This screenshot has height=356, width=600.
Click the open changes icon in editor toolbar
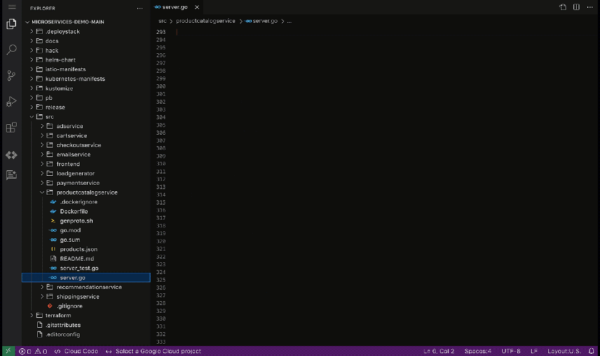click(x=562, y=7)
